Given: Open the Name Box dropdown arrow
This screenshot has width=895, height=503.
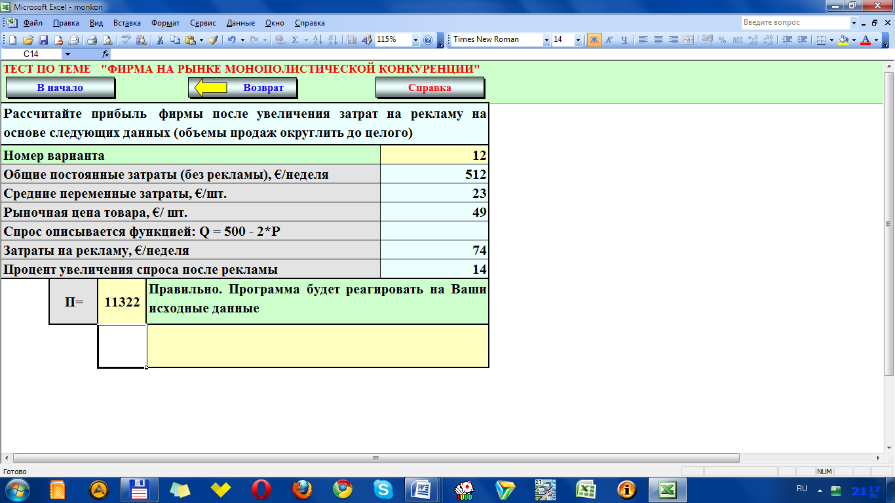Looking at the screenshot, I should point(67,54).
